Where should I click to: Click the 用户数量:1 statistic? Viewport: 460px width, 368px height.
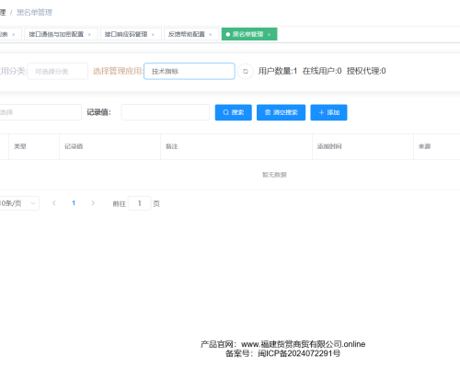278,71
